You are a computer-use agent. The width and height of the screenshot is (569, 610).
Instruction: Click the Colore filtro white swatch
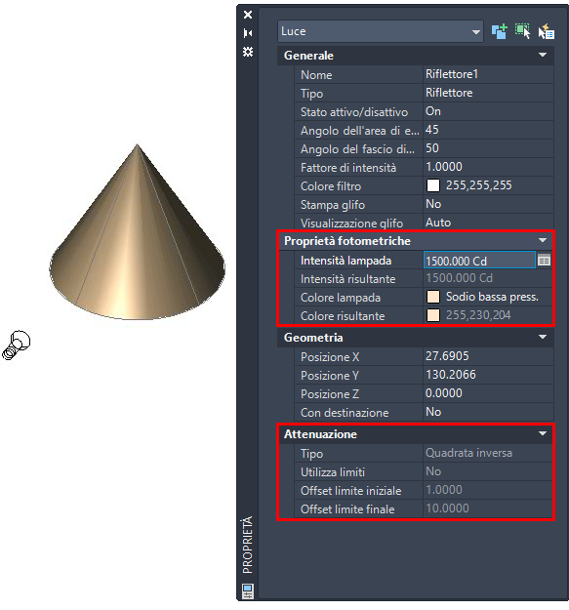point(433,185)
